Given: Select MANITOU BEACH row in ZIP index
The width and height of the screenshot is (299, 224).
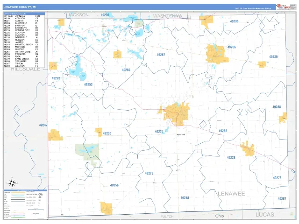Looking at the screenshot, I should pos(21,45).
